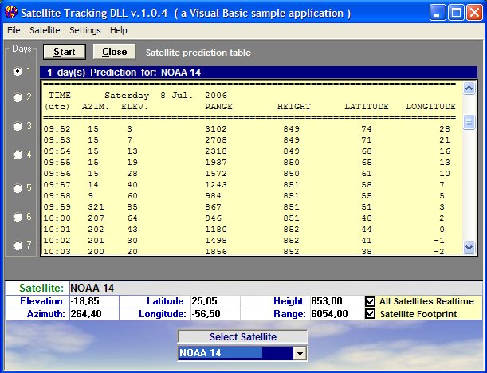Click the HEIGHT column header
This screenshot has height=373, width=487.
[x=294, y=107]
